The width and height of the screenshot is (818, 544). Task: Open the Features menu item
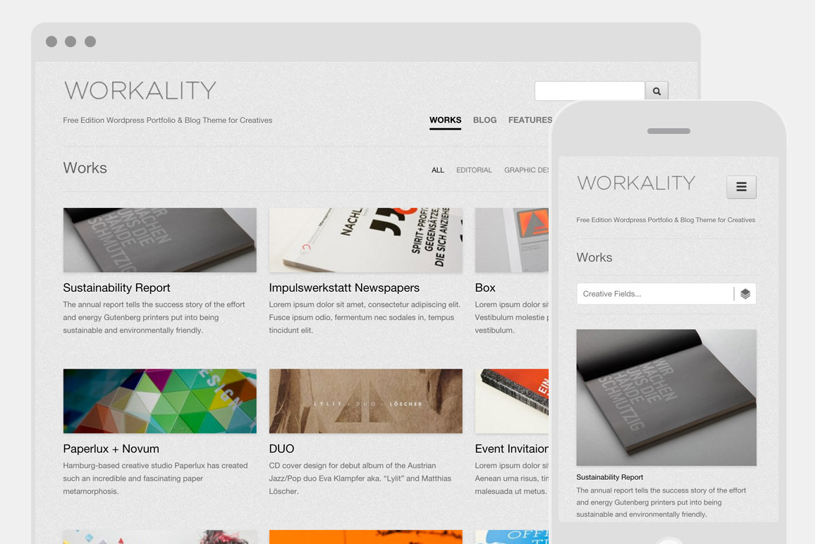click(x=530, y=120)
